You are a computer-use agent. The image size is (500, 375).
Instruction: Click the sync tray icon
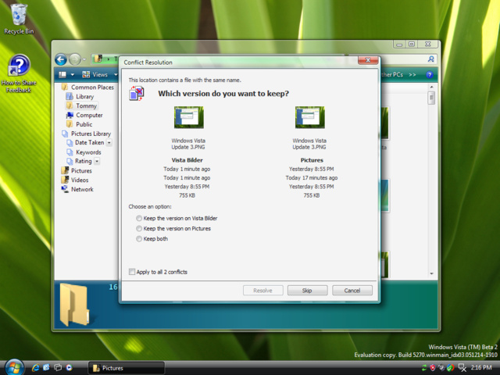click(424, 368)
